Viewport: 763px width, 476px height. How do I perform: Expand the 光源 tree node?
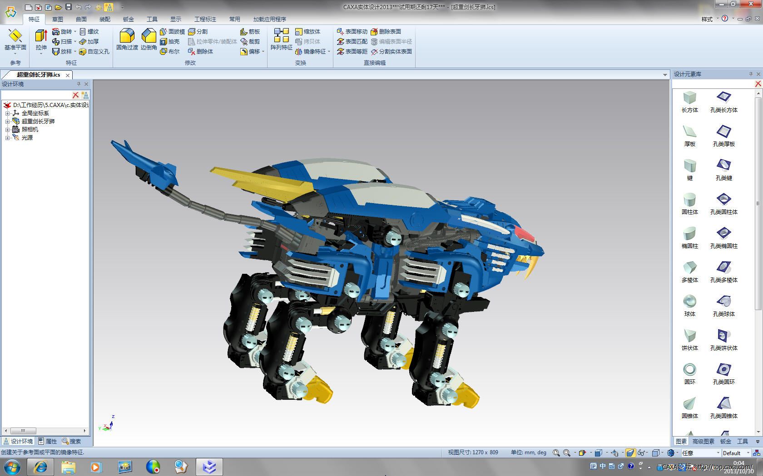click(7, 138)
